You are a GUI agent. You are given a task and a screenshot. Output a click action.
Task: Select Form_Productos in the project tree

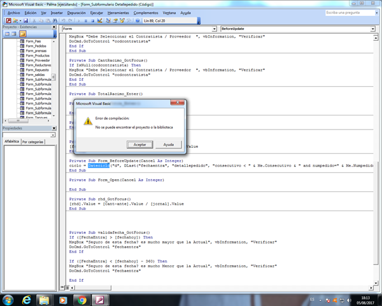pos(38,54)
